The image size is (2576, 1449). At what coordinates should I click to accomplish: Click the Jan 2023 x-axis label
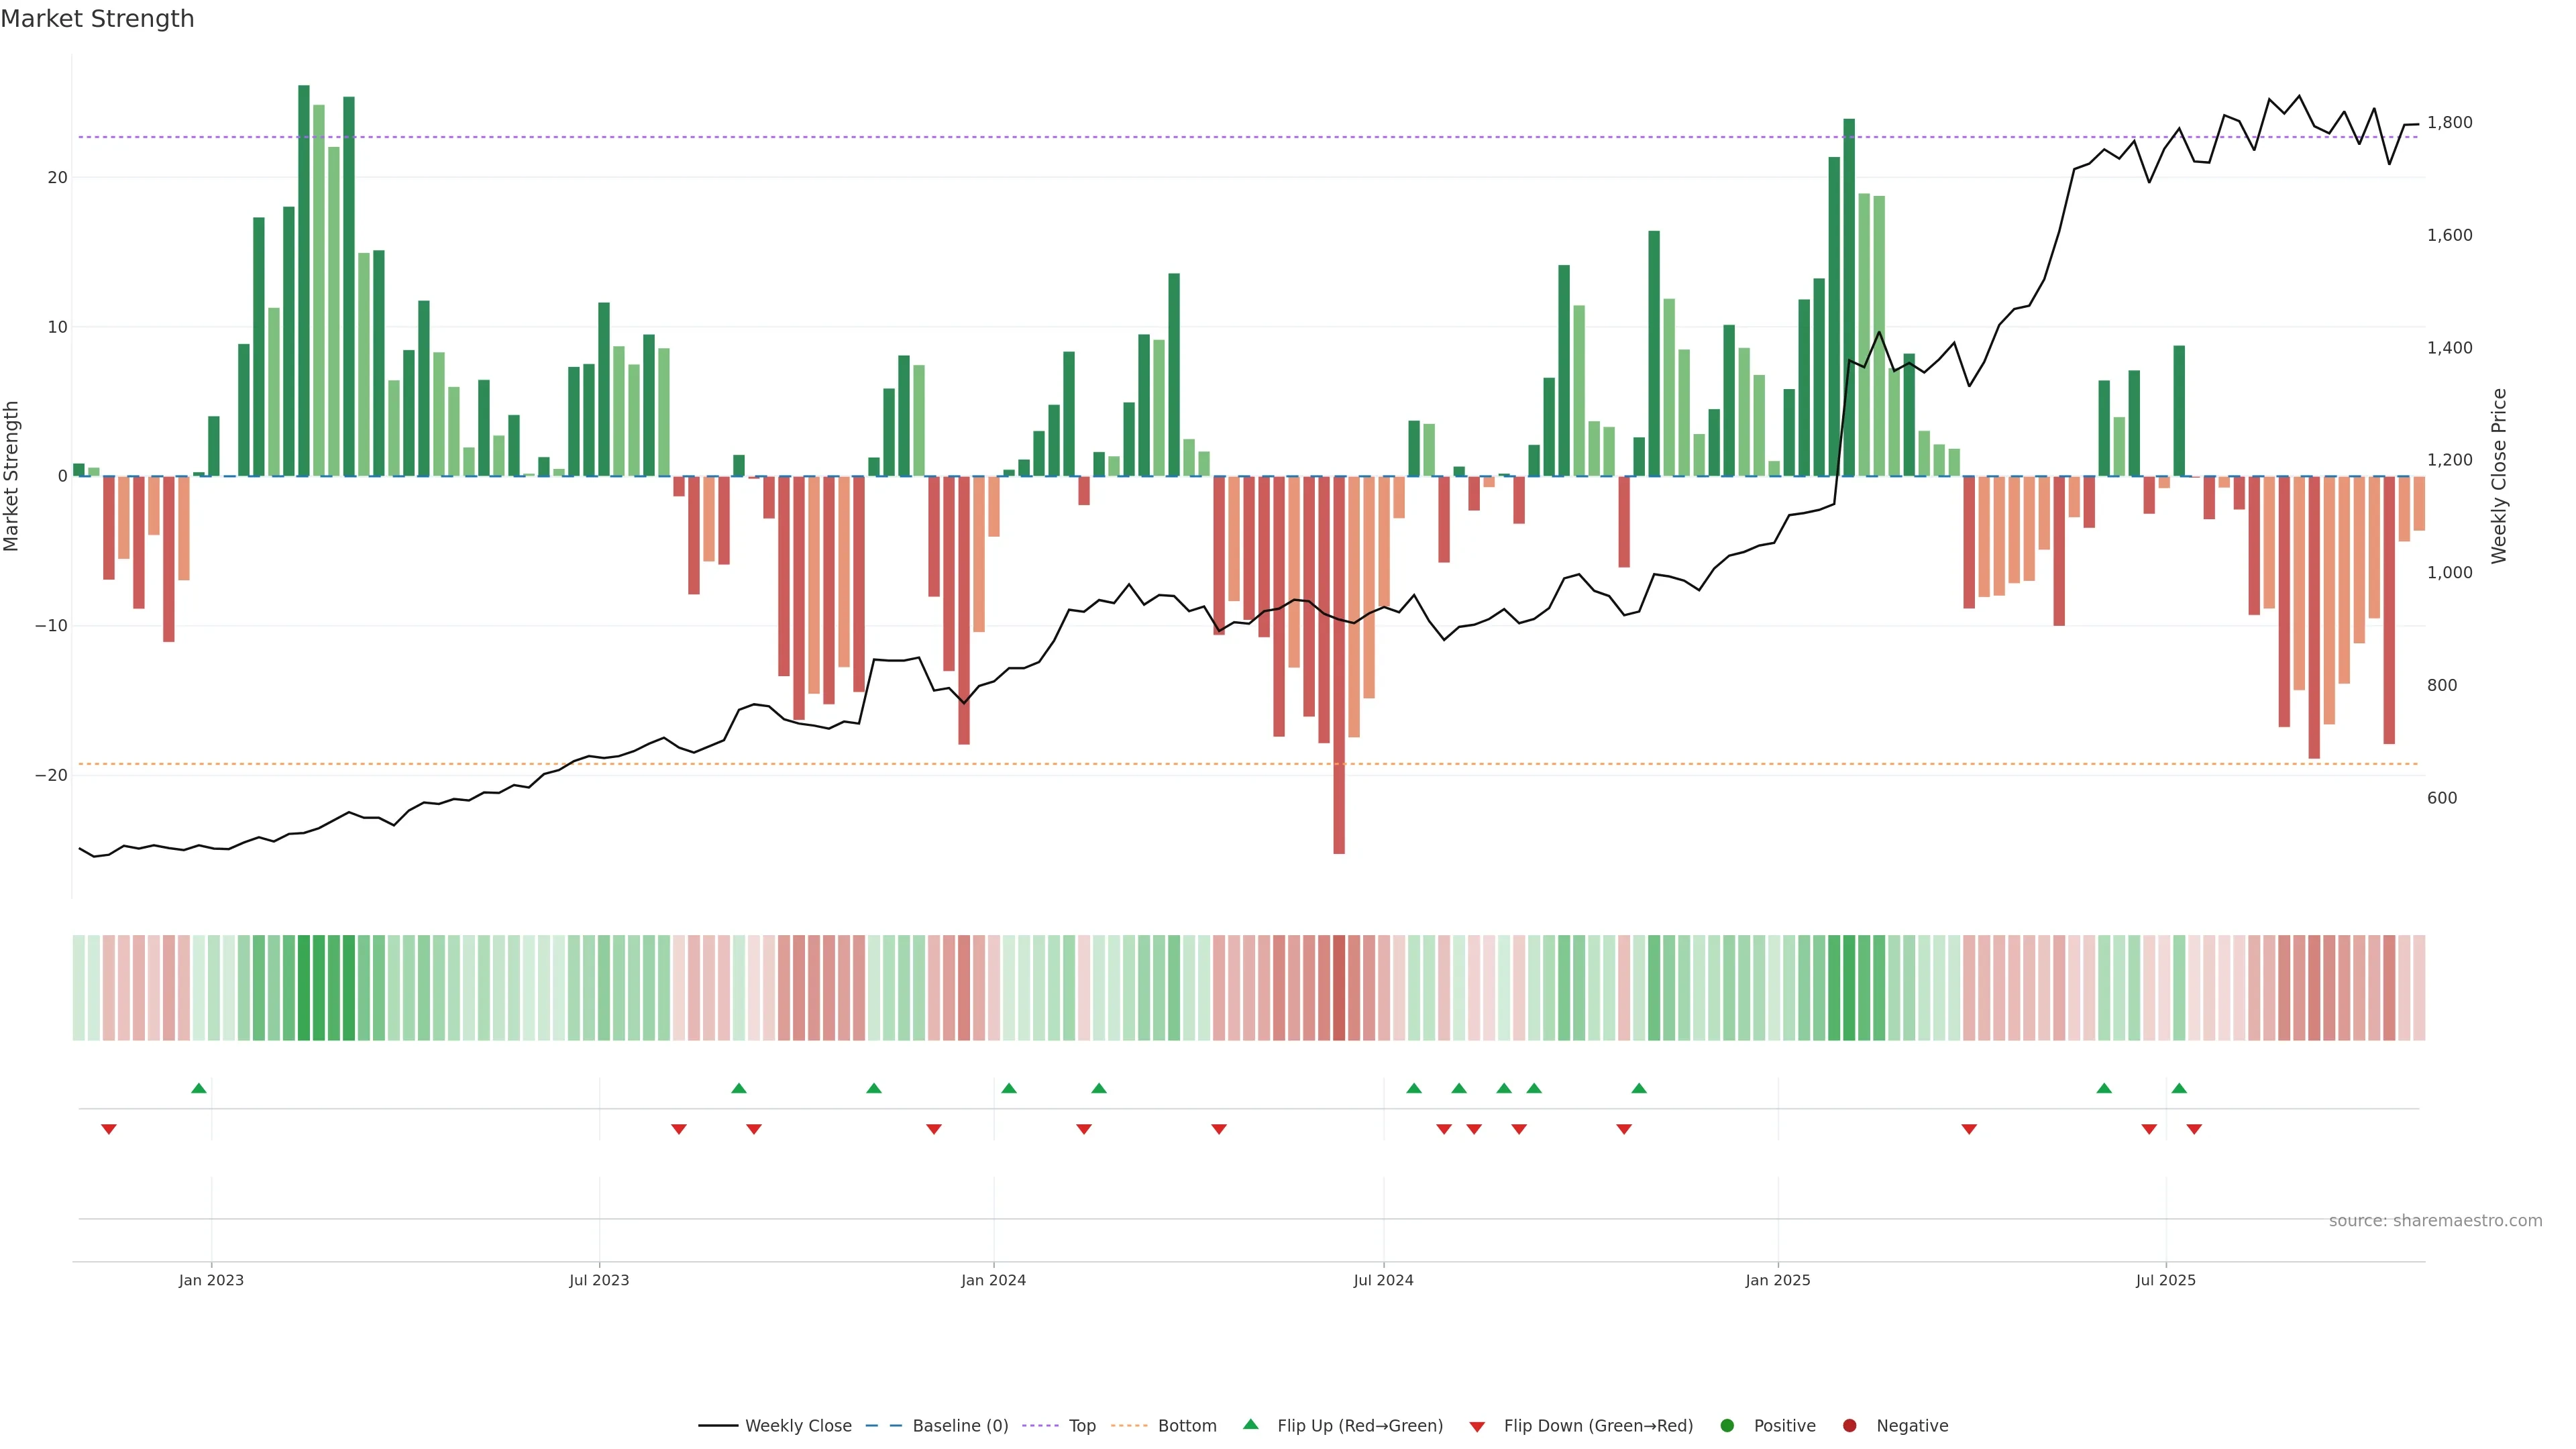211,1280
